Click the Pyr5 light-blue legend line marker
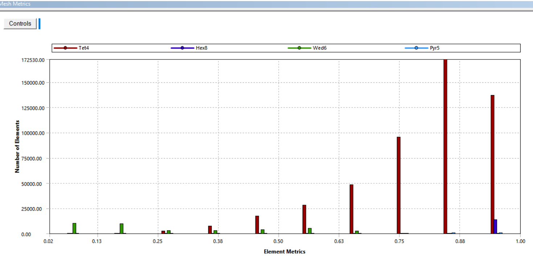 click(x=417, y=48)
